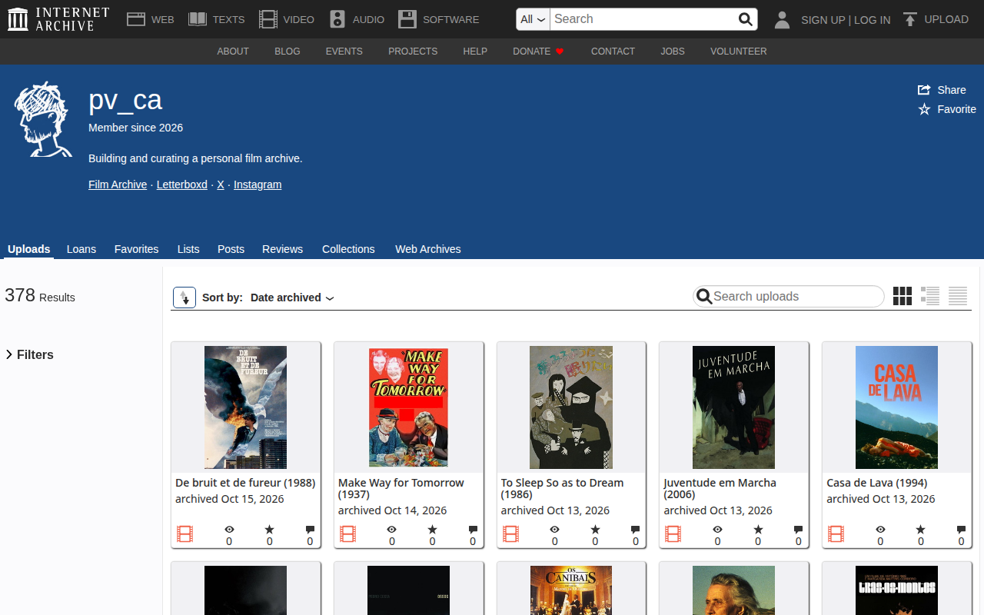Click the 'Juventude em Marcha (2006)' title
984x615 pixels.
point(720,488)
